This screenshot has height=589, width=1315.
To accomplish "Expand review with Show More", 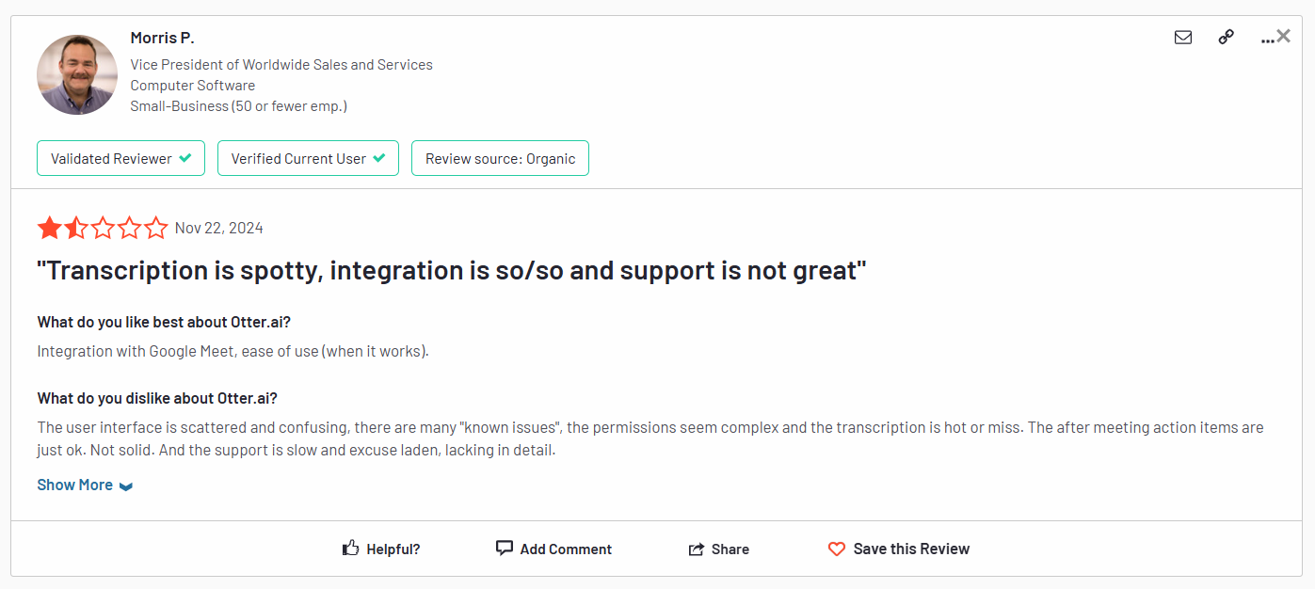I will point(85,485).
